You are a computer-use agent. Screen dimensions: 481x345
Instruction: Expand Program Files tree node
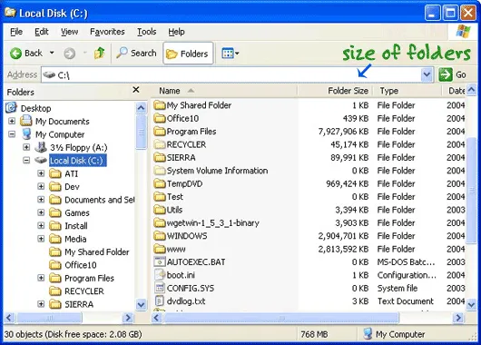(41, 278)
